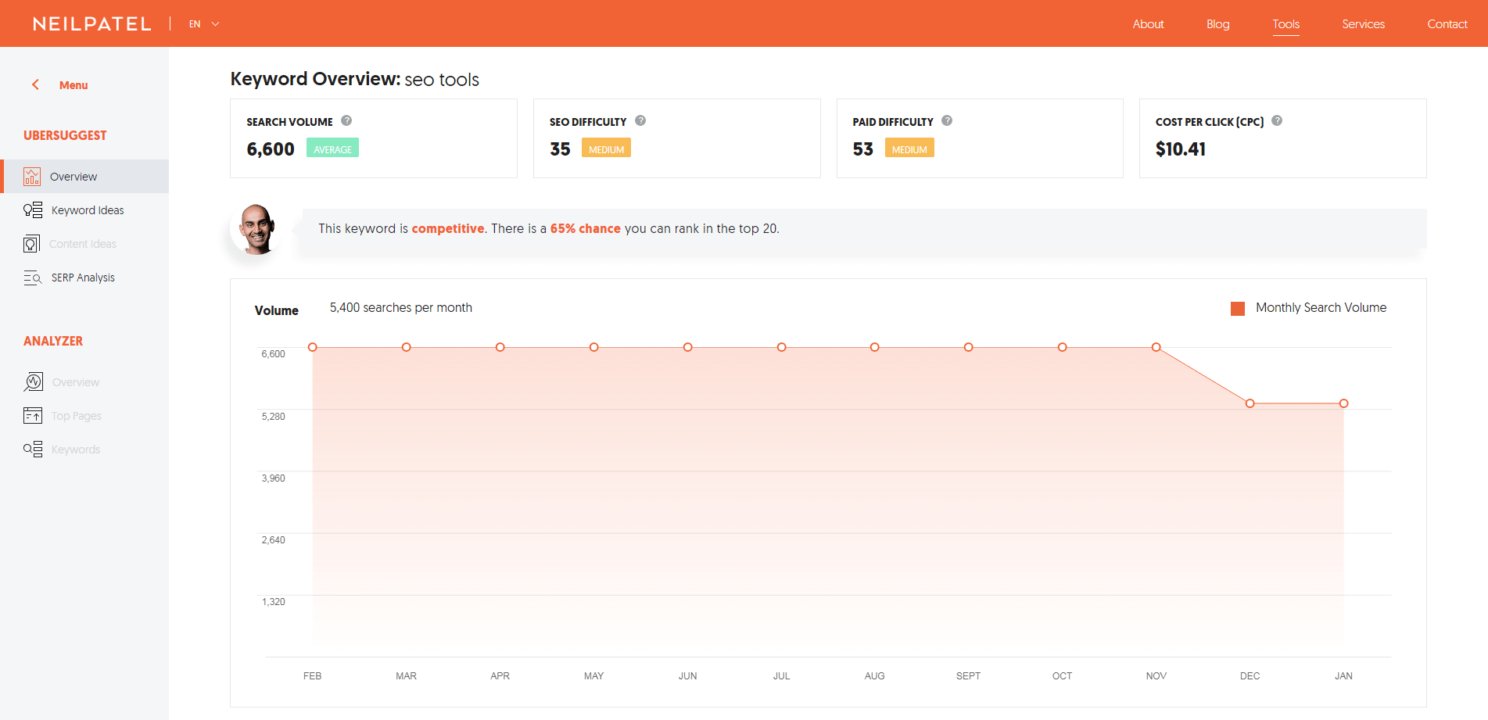Viewport: 1488px width, 720px height.
Task: Click the JAN data point on chart
Action: [1344, 403]
